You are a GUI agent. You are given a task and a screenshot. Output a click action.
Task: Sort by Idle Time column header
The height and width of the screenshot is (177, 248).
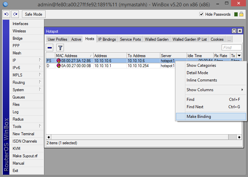pos(200,56)
